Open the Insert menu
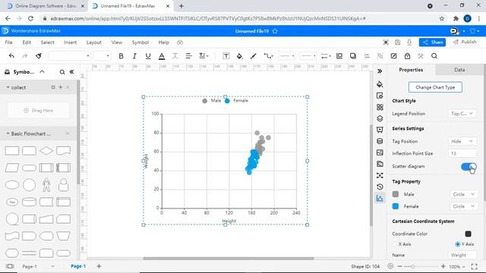This screenshot has height=273, width=486. tap(71, 42)
